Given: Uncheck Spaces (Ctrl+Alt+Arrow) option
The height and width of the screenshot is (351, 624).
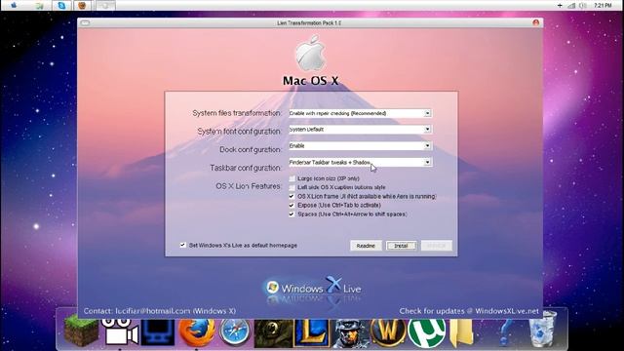Looking at the screenshot, I should (x=292, y=214).
